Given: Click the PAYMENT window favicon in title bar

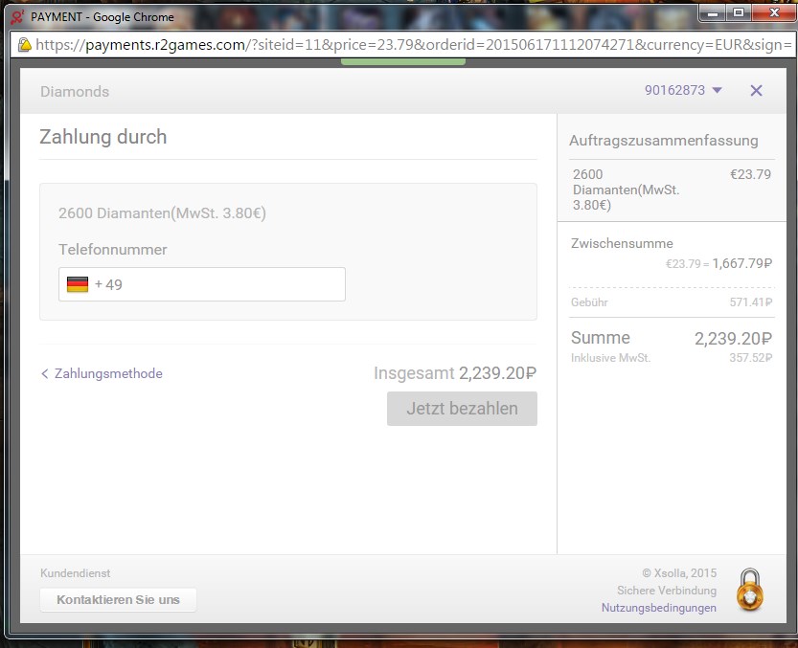Looking at the screenshot, I should (x=16, y=16).
